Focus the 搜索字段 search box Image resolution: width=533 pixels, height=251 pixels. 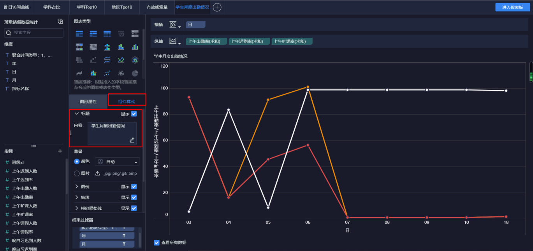pos(33,33)
